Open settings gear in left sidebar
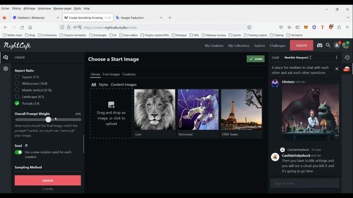Image resolution: width=353 pixels, height=198 pixels. coord(6,68)
